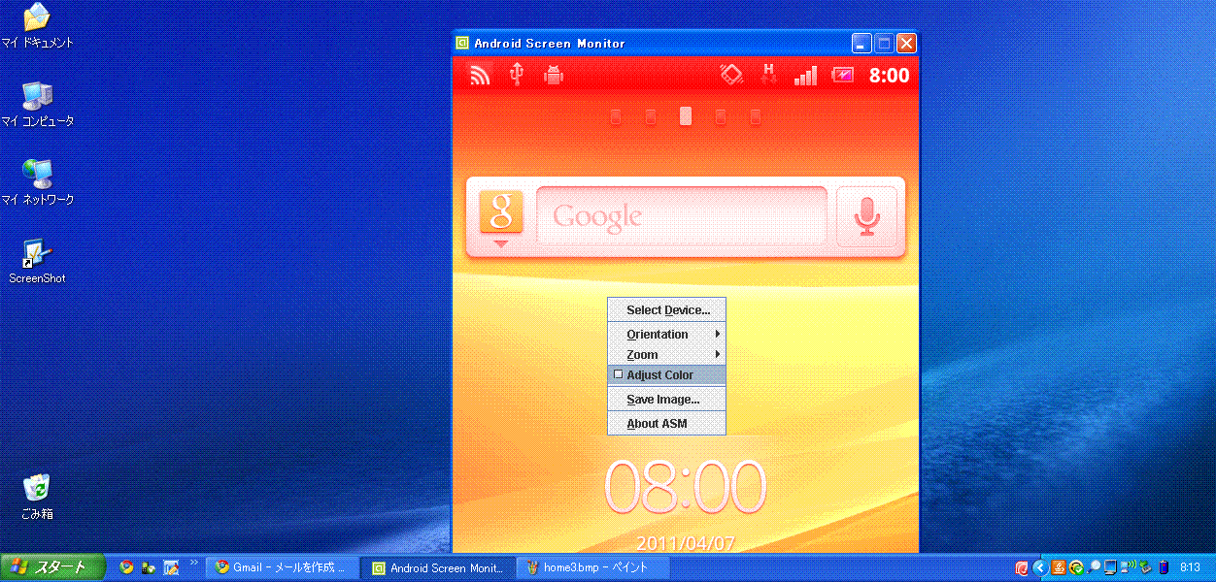Click the 8:00 status bar clock
Viewport: 1216px width, 582px height.
click(889, 75)
